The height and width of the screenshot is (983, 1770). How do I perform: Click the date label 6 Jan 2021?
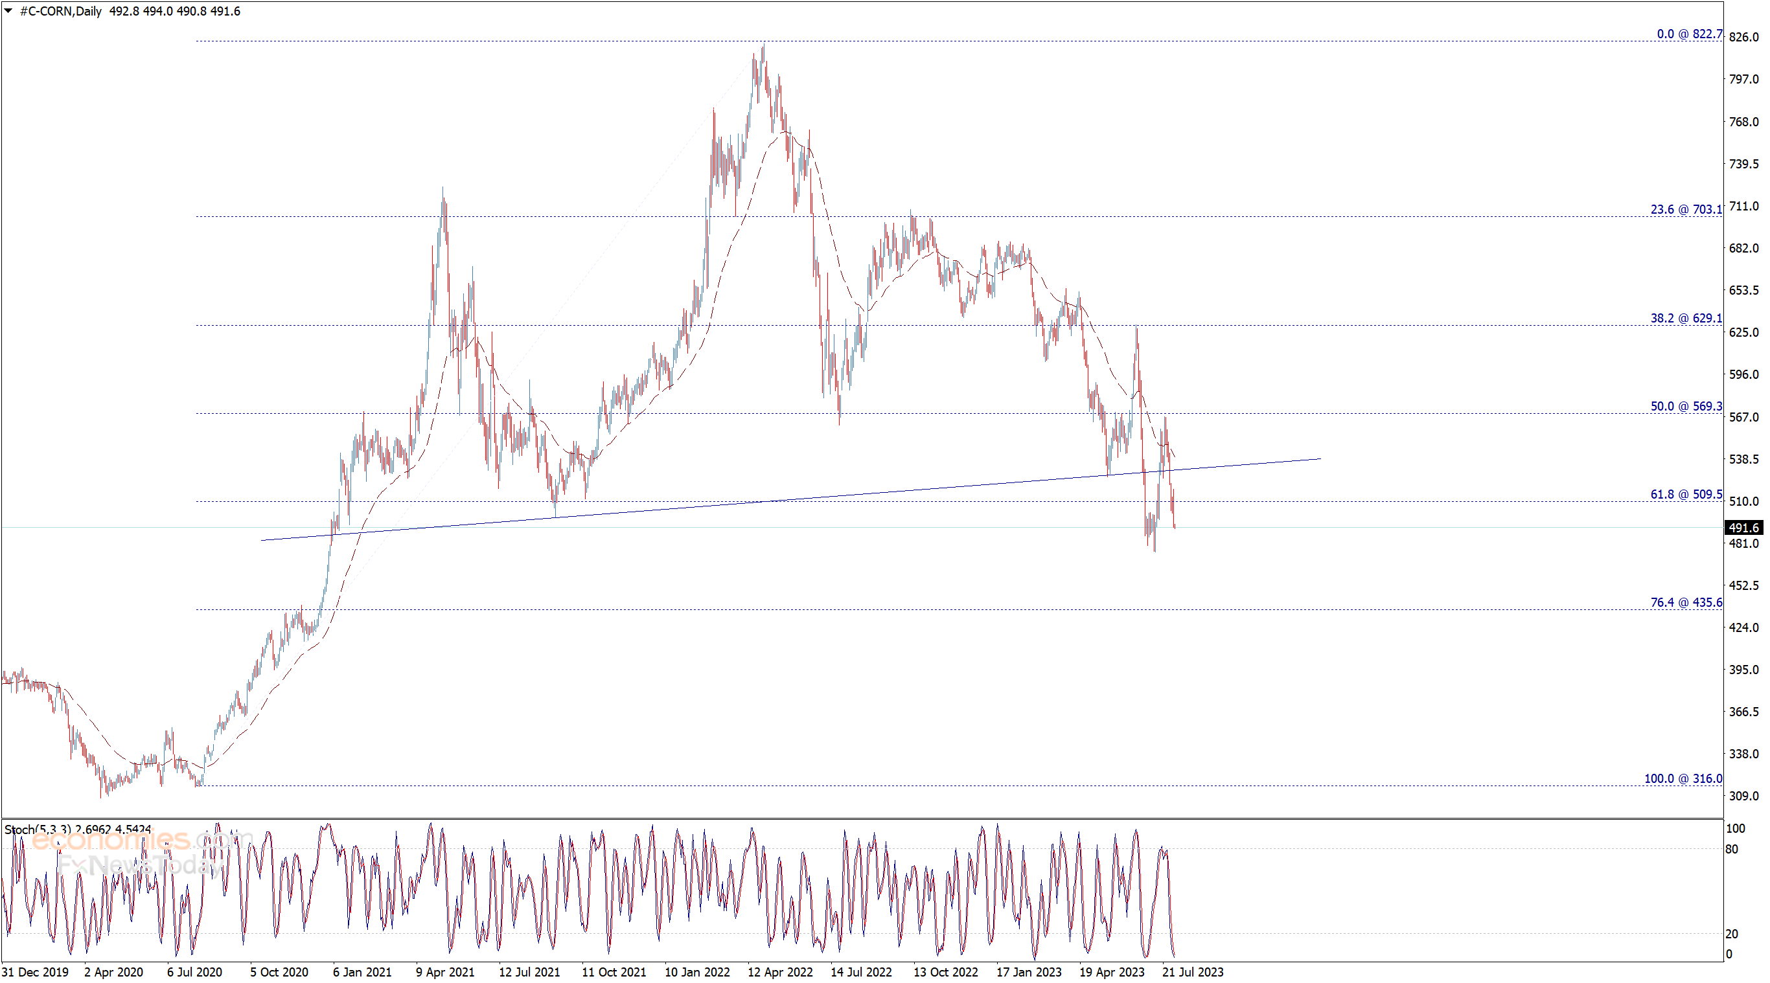click(362, 972)
